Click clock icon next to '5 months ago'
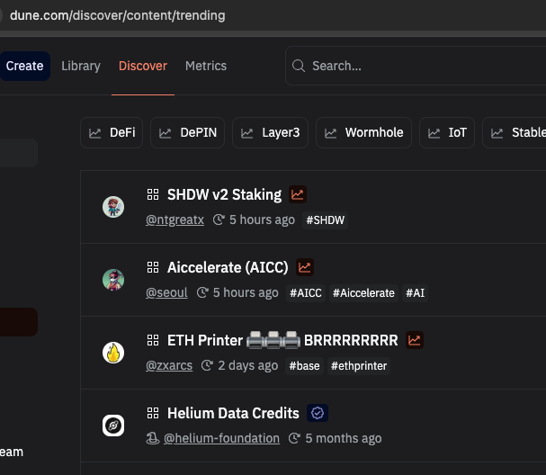The height and width of the screenshot is (475, 546). pyautogui.click(x=294, y=438)
